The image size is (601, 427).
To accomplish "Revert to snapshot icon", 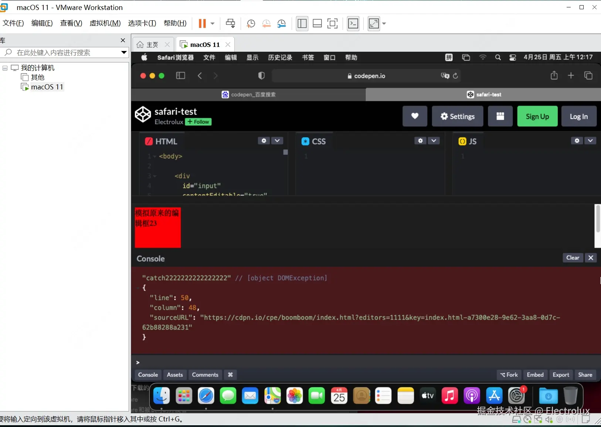I will [266, 24].
